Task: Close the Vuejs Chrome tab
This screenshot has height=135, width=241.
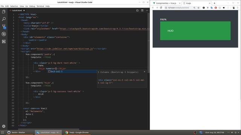Action: point(210,3)
